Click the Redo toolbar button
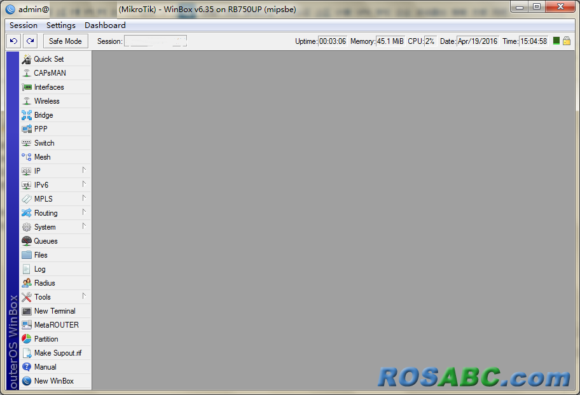This screenshot has height=395, width=580. click(x=31, y=41)
